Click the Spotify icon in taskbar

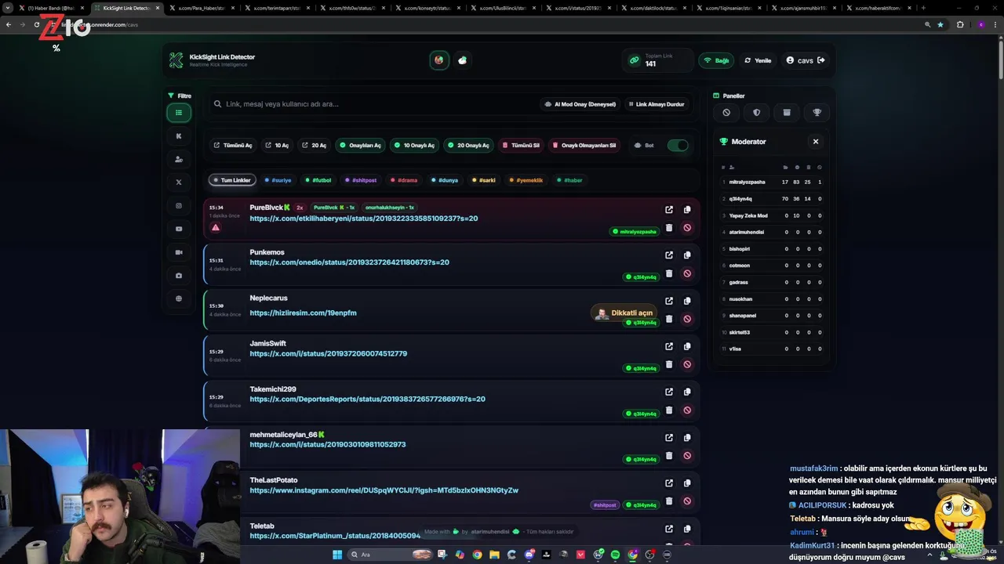615,555
